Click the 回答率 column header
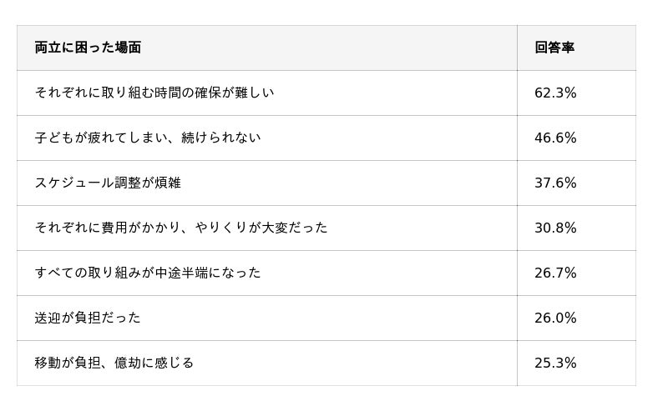Viewport: 668px width, 411px height. (x=554, y=48)
